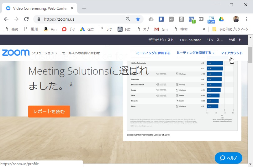Expand the ソリューション menu
Screen dimensions: 253x167
point(45,53)
